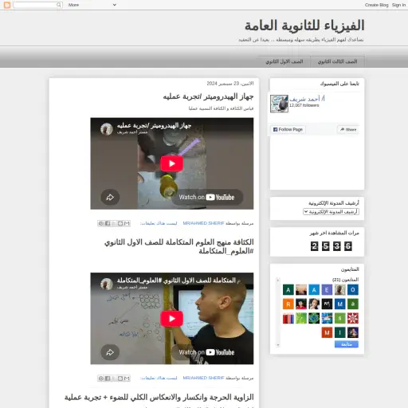This screenshot has width=408, height=408.
Task: Click the Facebook Share button
Action: (348, 129)
